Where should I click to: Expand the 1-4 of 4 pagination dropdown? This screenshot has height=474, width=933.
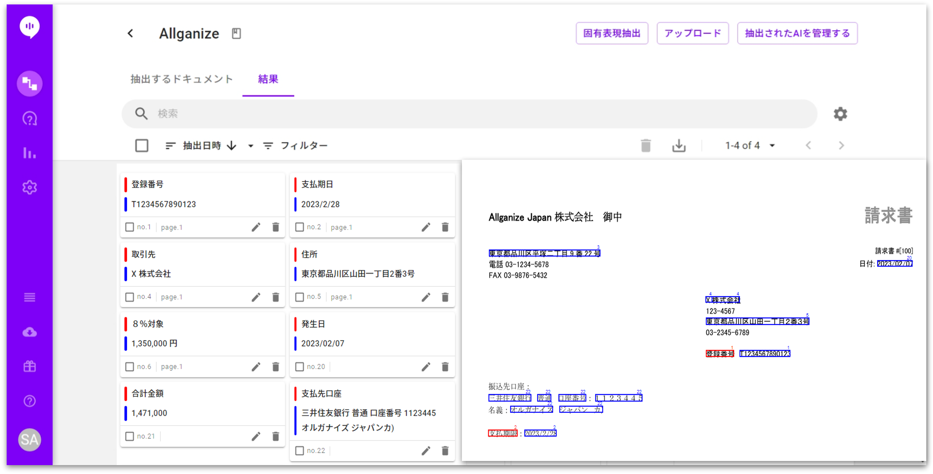tap(772, 146)
